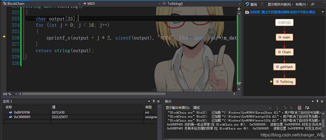Screen dimensions: 326x140
Task: Click the clear all output icon
Action: click(x=299, y=108)
